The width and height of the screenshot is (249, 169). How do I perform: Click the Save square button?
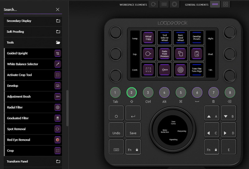[133, 130]
